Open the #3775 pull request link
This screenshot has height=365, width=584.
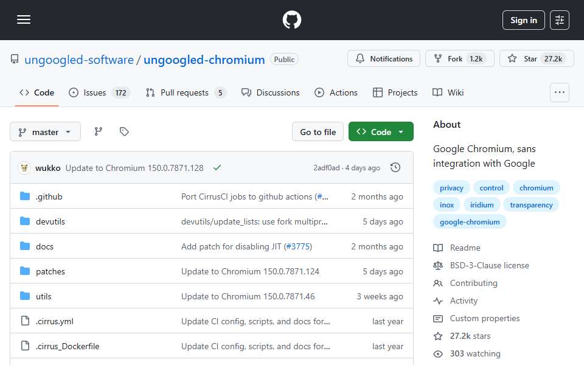pyautogui.click(x=298, y=246)
